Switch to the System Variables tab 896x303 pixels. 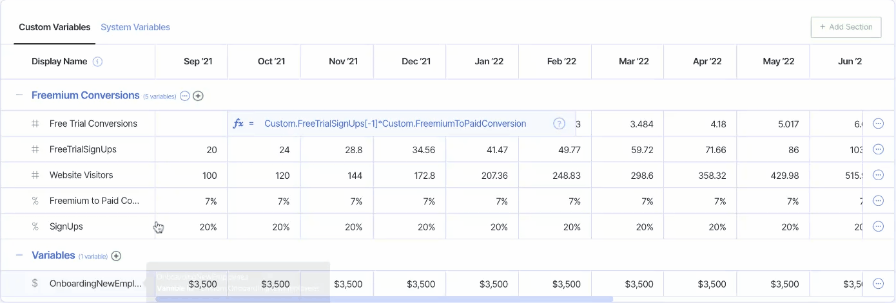click(135, 27)
